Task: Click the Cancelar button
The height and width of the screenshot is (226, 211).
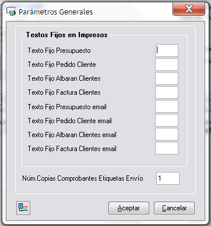Action: (x=174, y=208)
